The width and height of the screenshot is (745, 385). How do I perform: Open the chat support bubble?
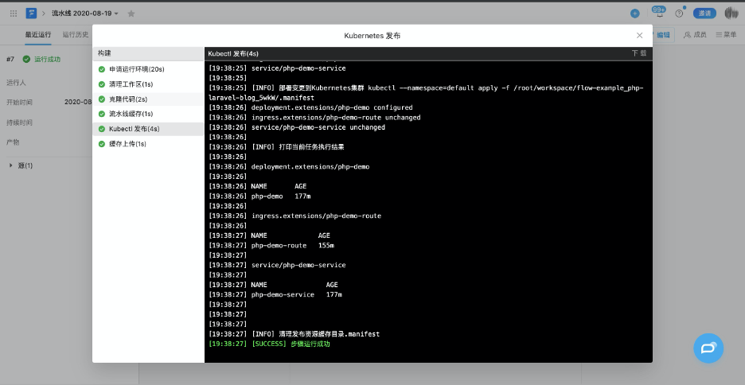pos(708,348)
